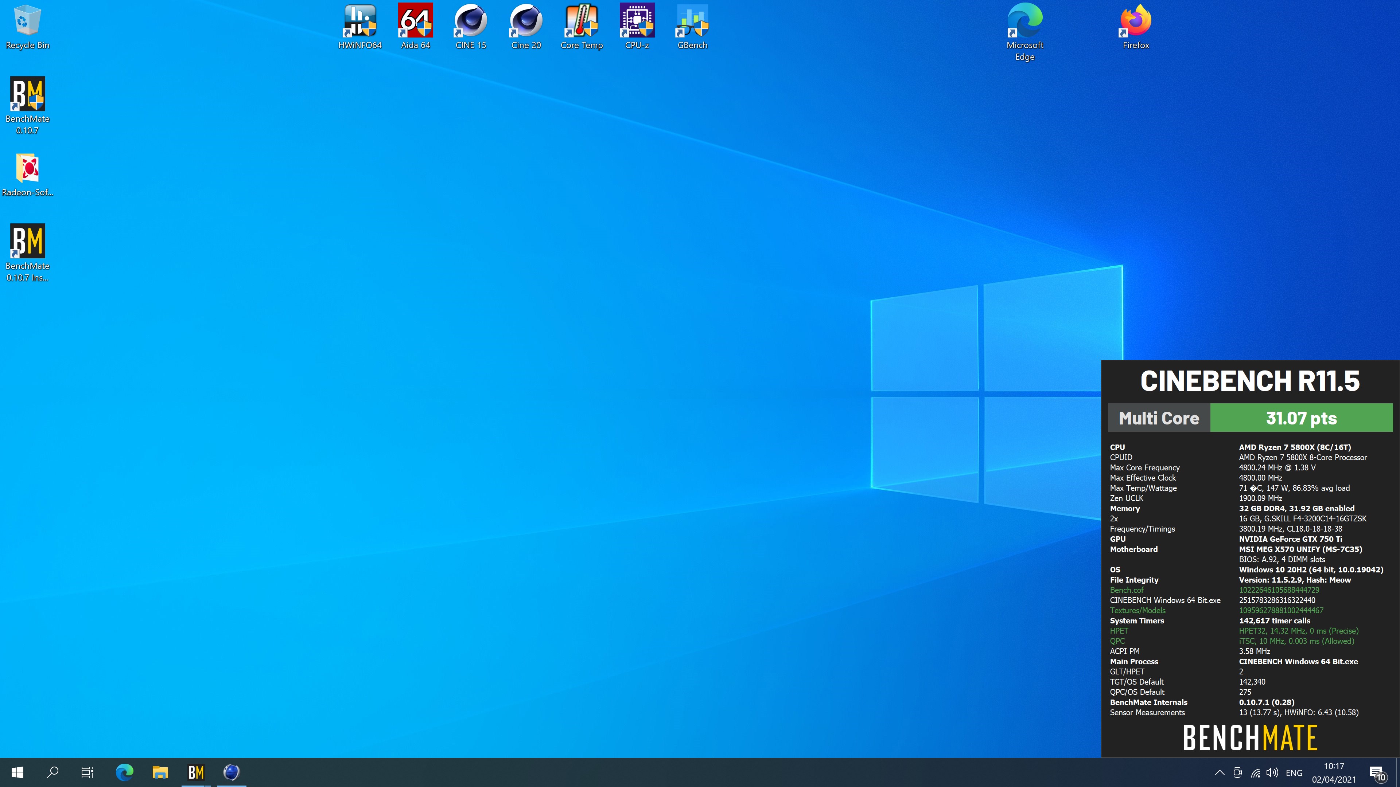Click the TGT/OS Default label
This screenshot has height=787, width=1400.
pyautogui.click(x=1136, y=682)
